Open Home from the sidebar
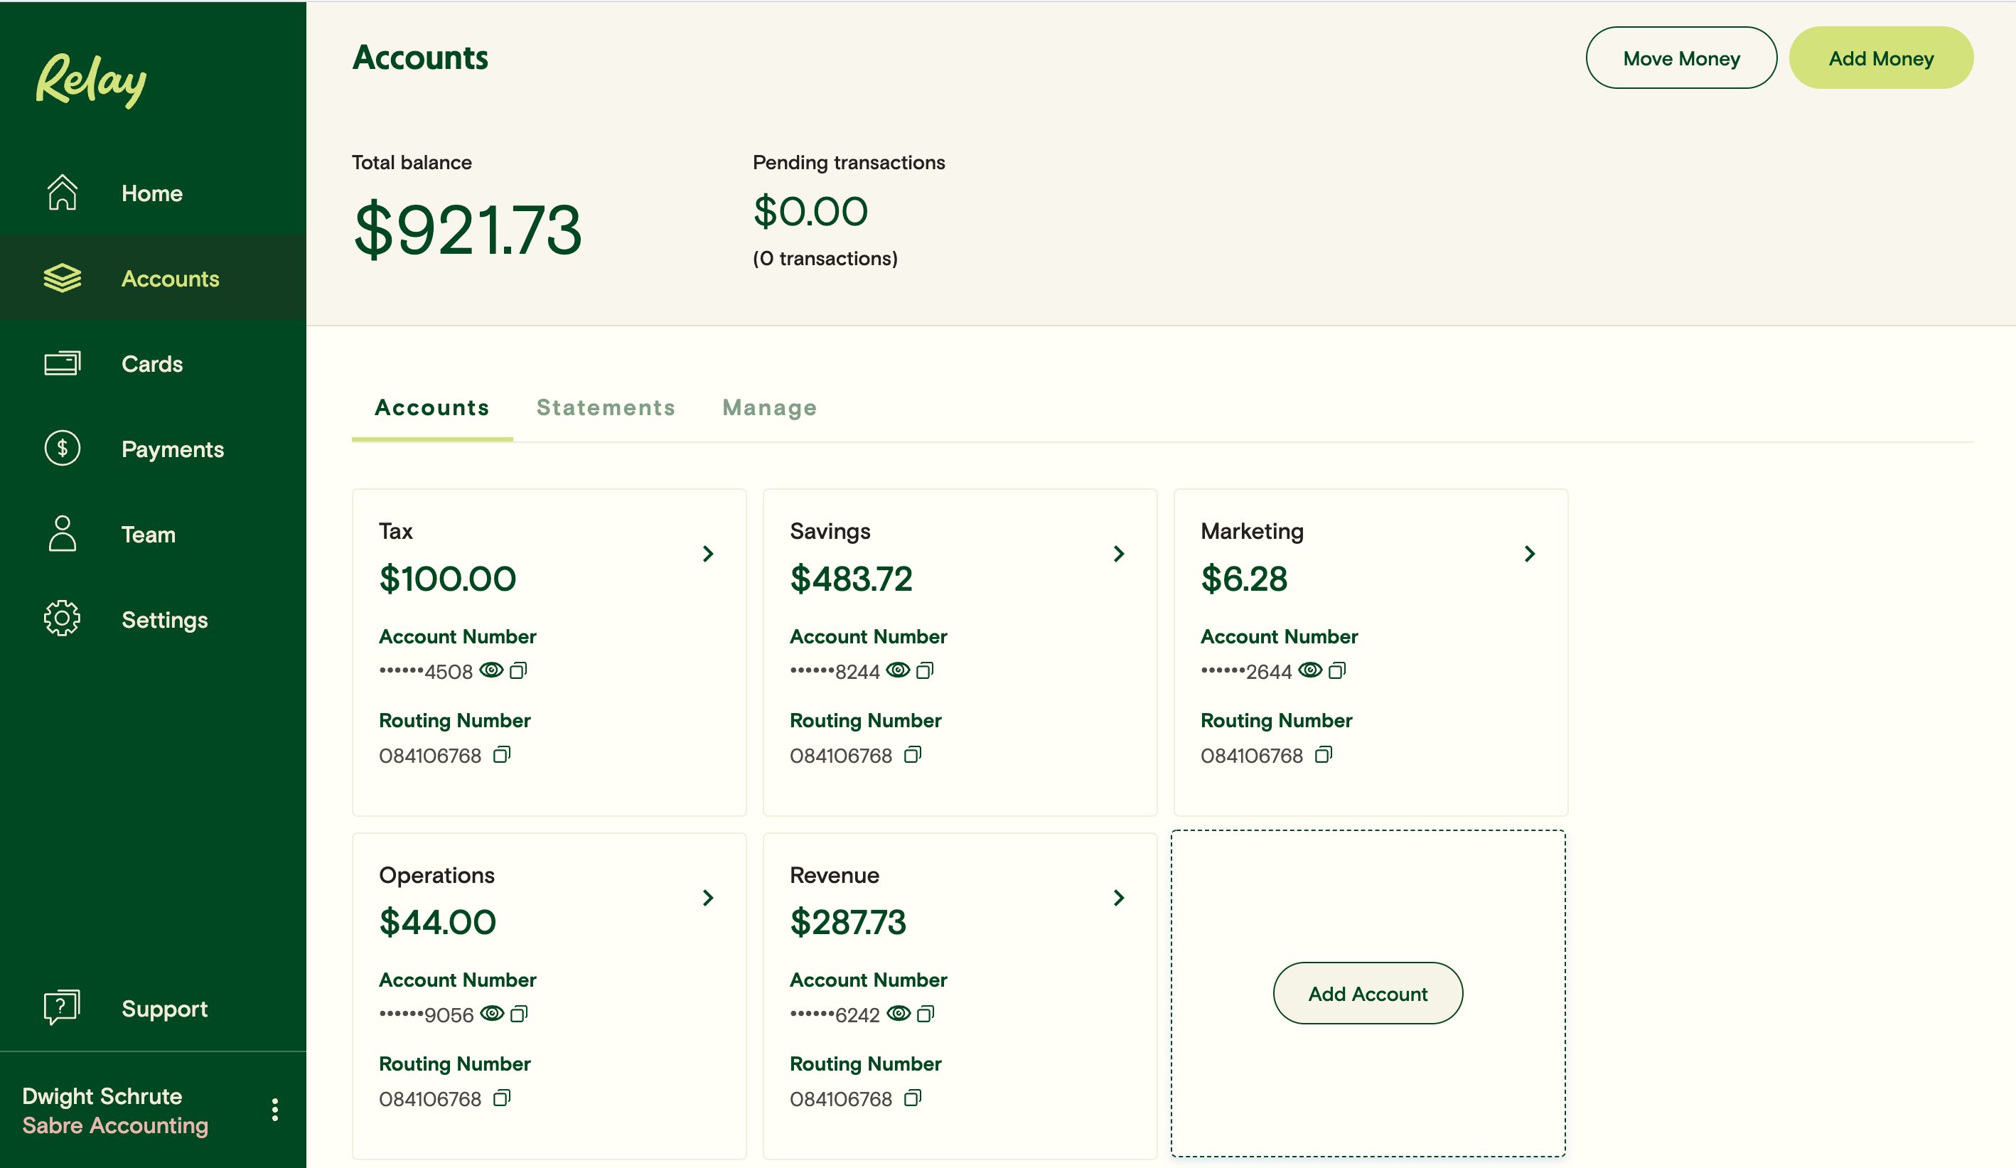The width and height of the screenshot is (2016, 1168). (151, 193)
